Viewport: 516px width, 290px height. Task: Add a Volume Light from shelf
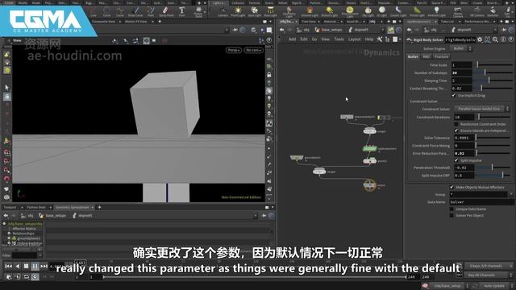click(310, 11)
